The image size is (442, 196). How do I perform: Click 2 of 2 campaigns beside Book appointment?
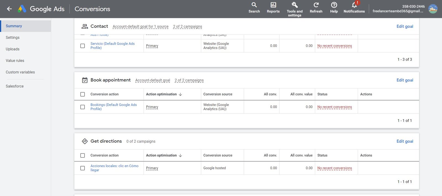189,80
